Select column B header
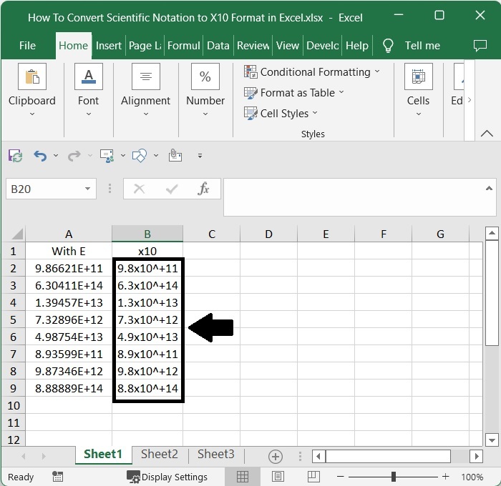Viewport: 501px width, 486px height. [147, 234]
